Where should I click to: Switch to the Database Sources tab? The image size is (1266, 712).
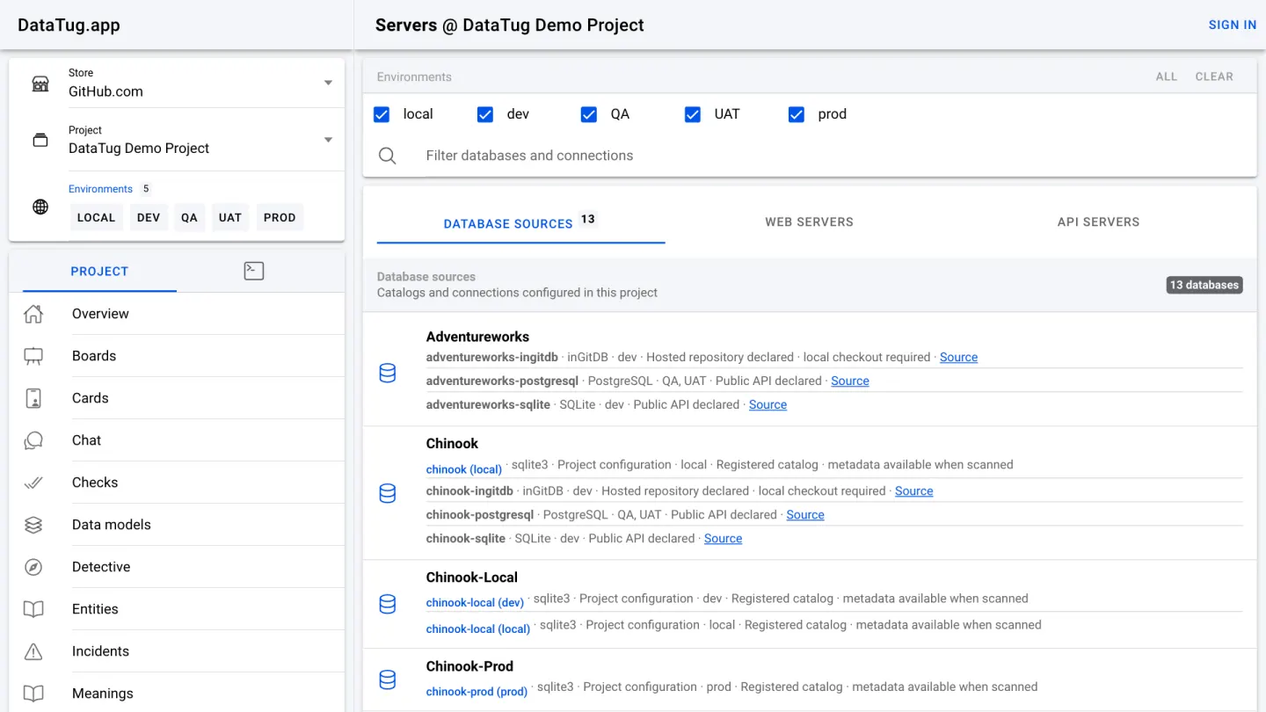pyautogui.click(x=520, y=223)
